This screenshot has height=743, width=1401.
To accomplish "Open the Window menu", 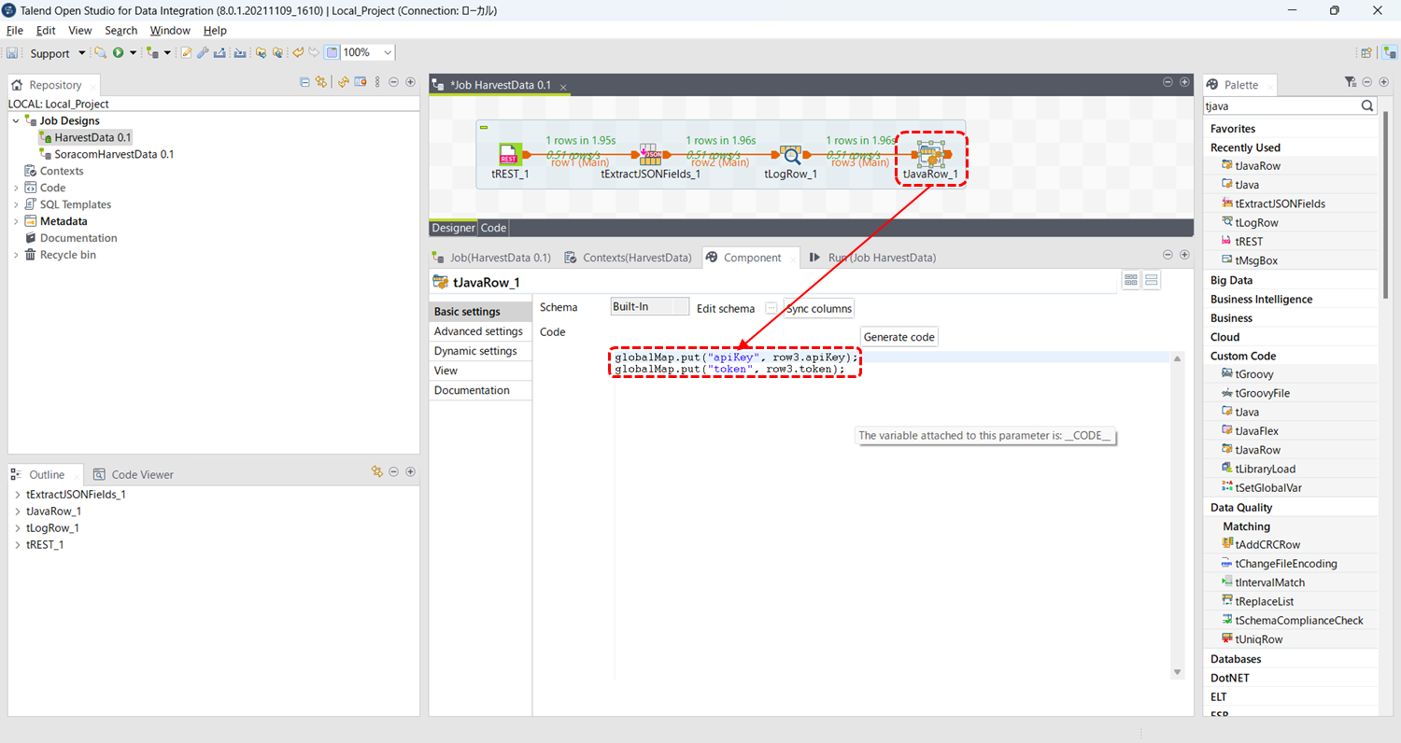I will point(169,30).
